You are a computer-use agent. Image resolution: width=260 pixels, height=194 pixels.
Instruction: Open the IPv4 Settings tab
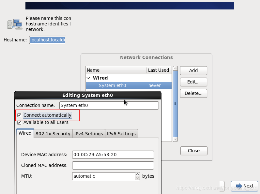[89, 134]
